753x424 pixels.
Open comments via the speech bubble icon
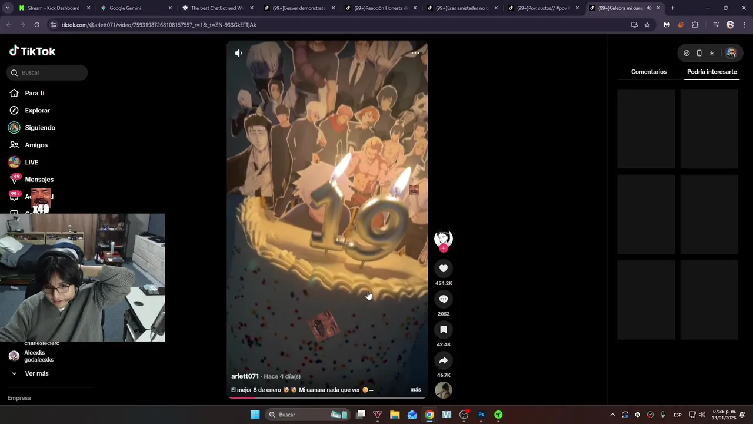click(444, 299)
